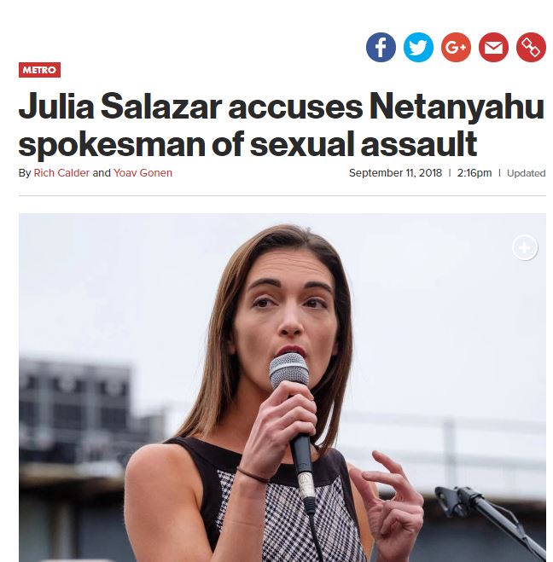
Task: Click the microphone stand in the photo
Action: (x=490, y=519)
